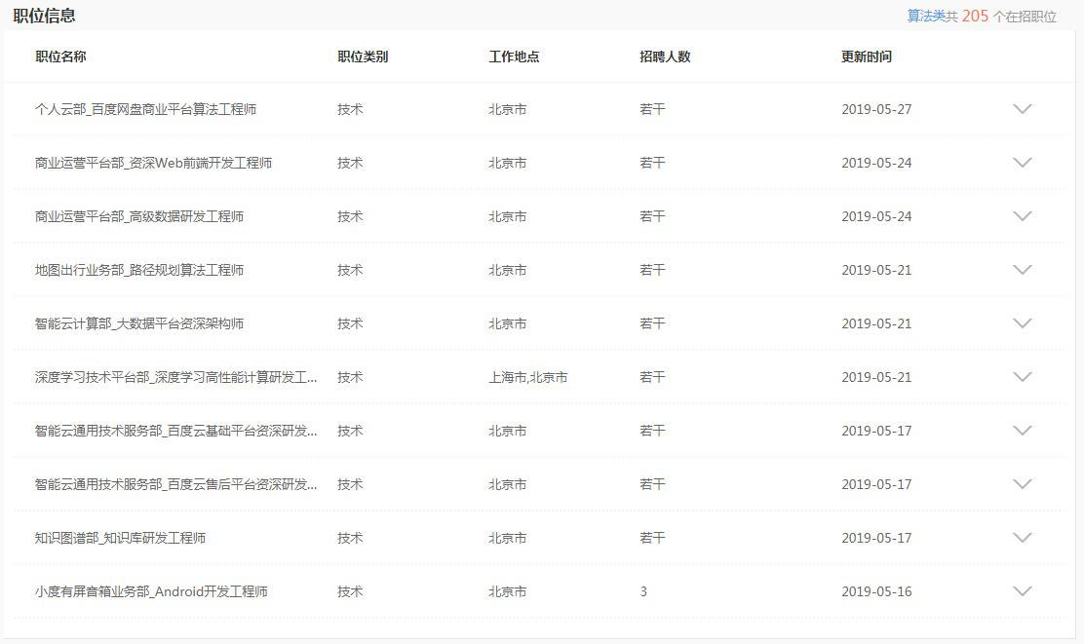This screenshot has width=1084, height=644.
Task: Expand the 商业运营平台部_资深Web前端开发工程师 row
Action: [1022, 163]
